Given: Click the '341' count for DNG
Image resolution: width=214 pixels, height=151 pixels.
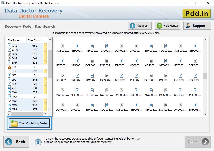Looking at the screenshot, I should pos(35,58).
